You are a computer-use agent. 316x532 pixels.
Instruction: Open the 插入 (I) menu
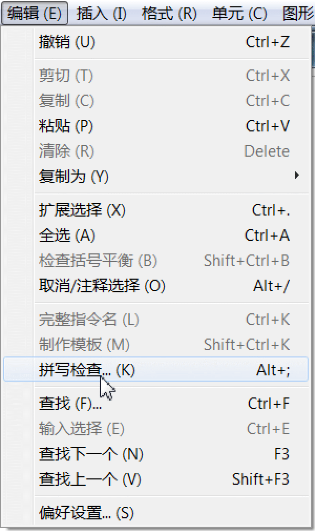pos(101,14)
